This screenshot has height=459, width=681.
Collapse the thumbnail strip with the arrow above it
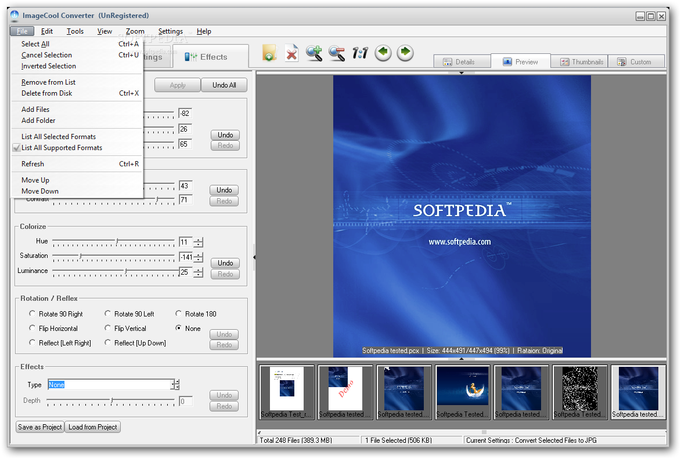pyautogui.click(x=462, y=359)
